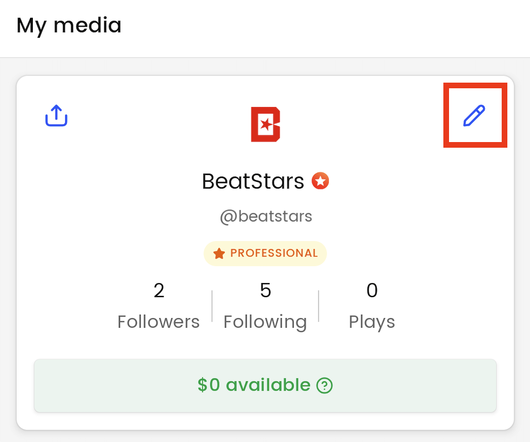Click the star icon in Professional badge

pyautogui.click(x=219, y=254)
